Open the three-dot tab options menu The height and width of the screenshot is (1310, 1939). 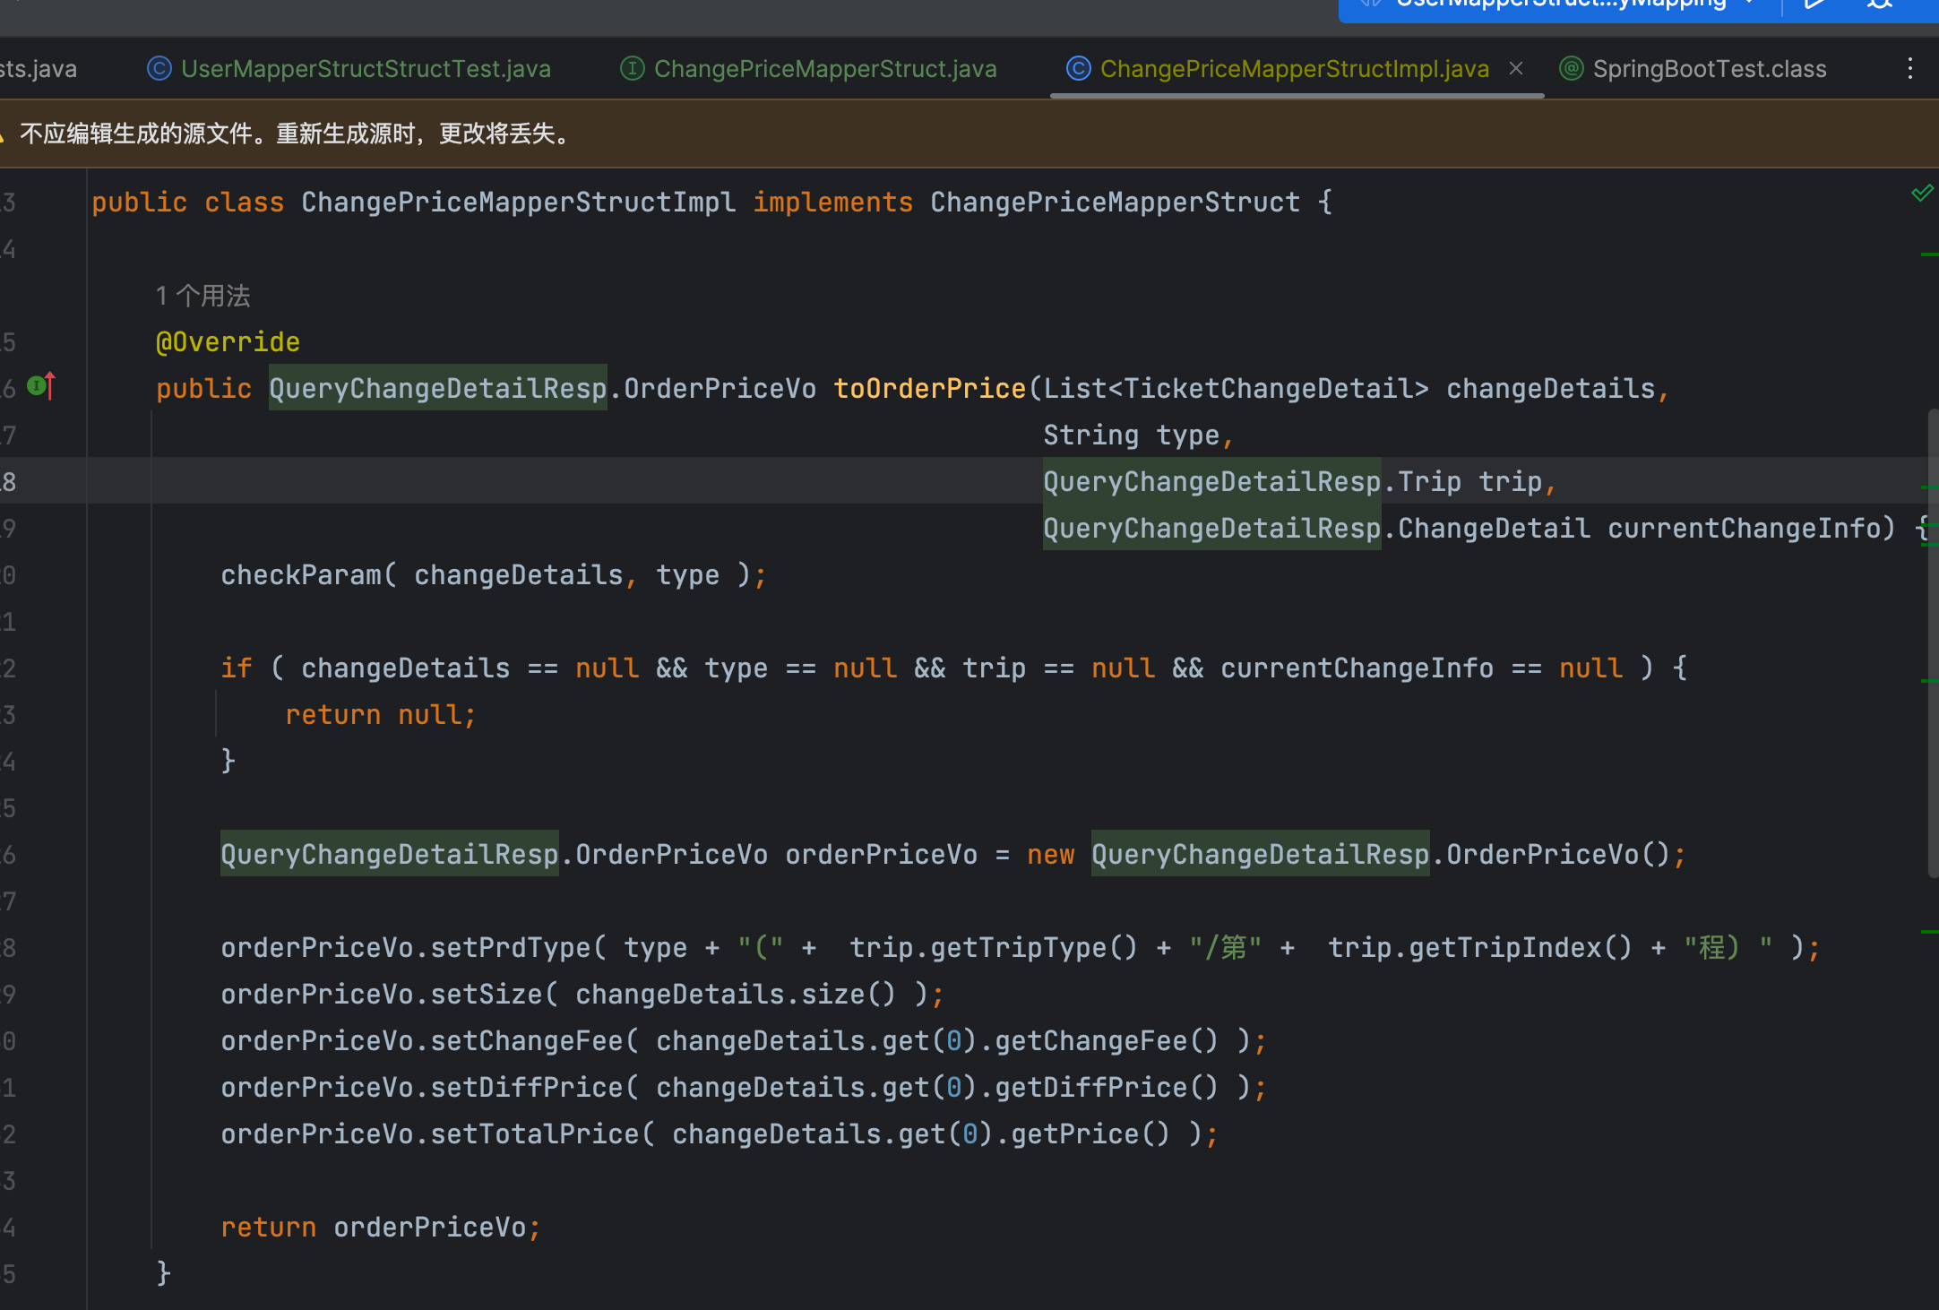pyautogui.click(x=1910, y=68)
